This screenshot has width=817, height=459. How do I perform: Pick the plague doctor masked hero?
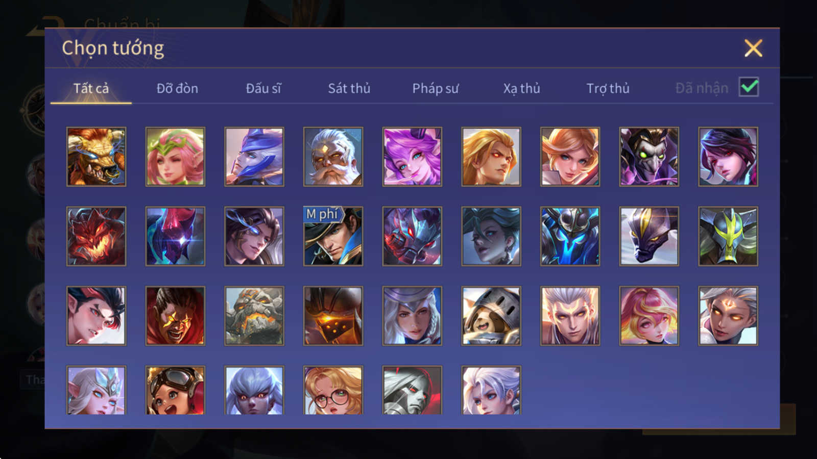coord(649,157)
